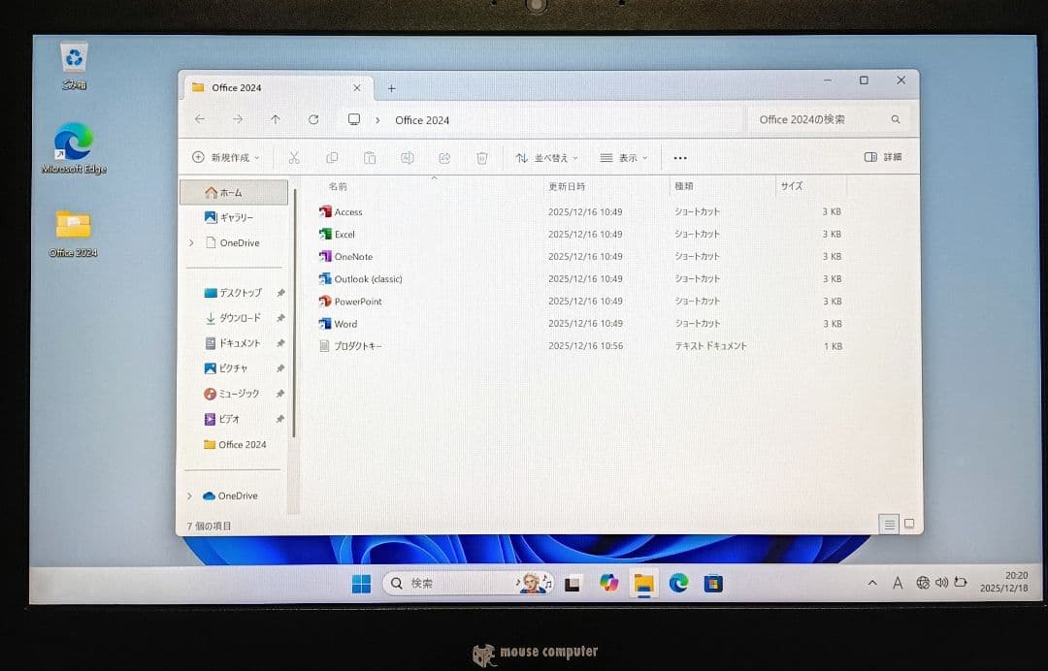
Task: Open the taskbar clock showing 20:20
Action: point(1004,582)
